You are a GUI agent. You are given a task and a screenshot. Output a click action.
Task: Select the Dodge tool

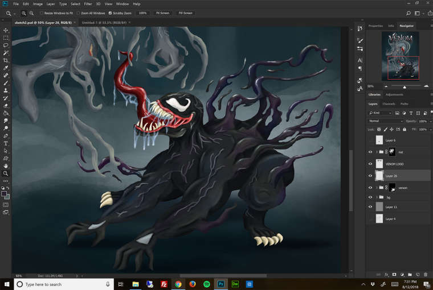6,128
